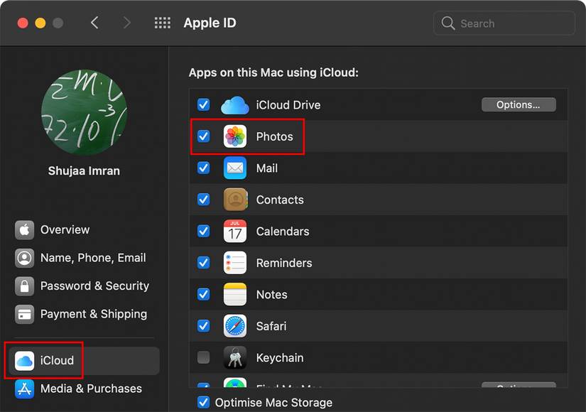This screenshot has width=586, height=412.
Task: Go back with the navigation back arrow
Action: (x=94, y=22)
